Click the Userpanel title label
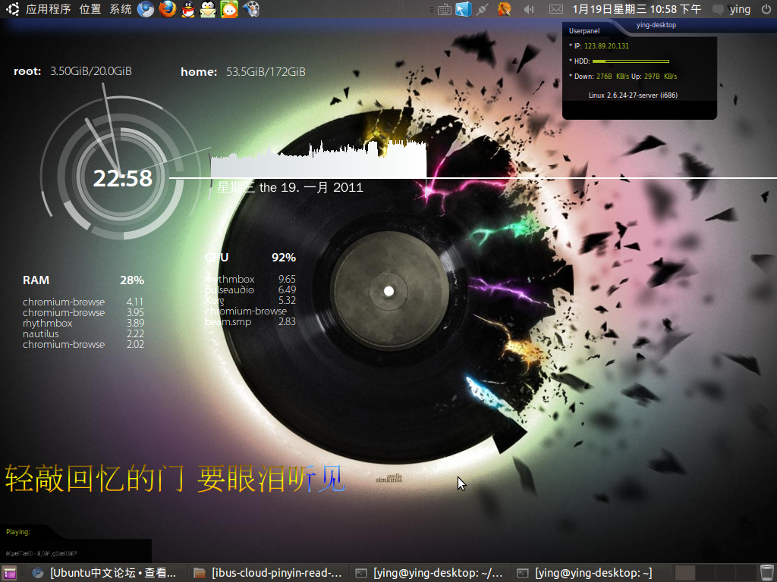 (584, 30)
